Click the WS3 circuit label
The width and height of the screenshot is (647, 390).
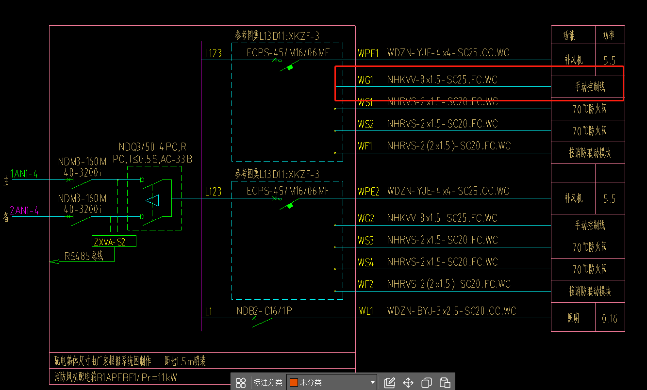366,241
